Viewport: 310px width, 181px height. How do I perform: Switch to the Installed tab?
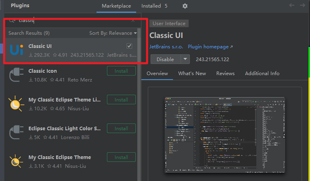tap(155, 6)
